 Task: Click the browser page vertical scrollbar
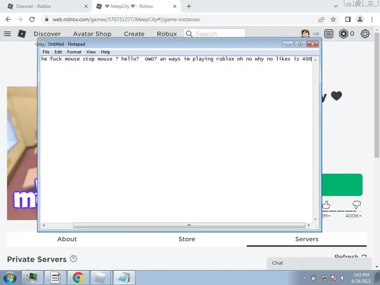coord(377,95)
